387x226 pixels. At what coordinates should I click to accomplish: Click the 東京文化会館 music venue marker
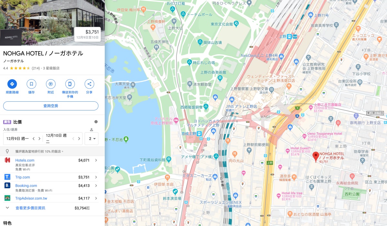click(x=236, y=24)
